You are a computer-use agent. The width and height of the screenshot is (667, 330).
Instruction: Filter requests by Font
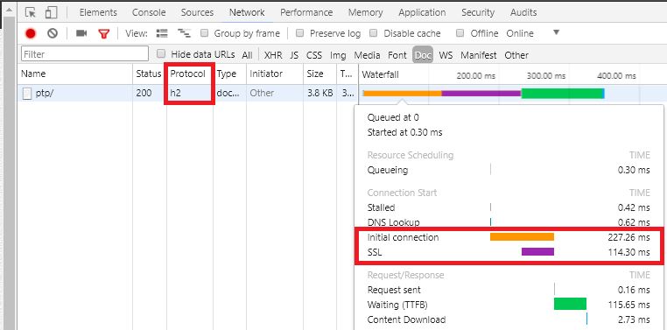click(397, 55)
